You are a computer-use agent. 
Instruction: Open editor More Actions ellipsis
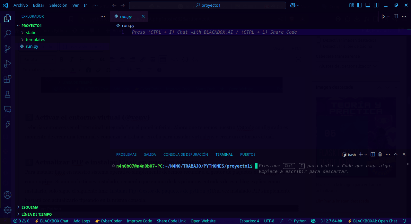(404, 16)
